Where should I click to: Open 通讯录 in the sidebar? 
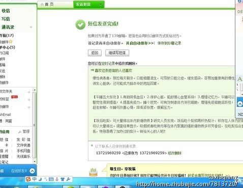8,27
